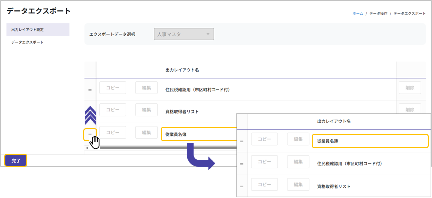Click 資格取得者リスト name in inset table
This screenshot has width=432, height=198.
[x=334, y=186]
